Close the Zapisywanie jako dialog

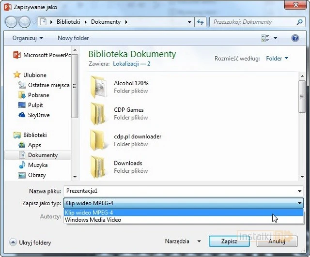pos(295,4)
